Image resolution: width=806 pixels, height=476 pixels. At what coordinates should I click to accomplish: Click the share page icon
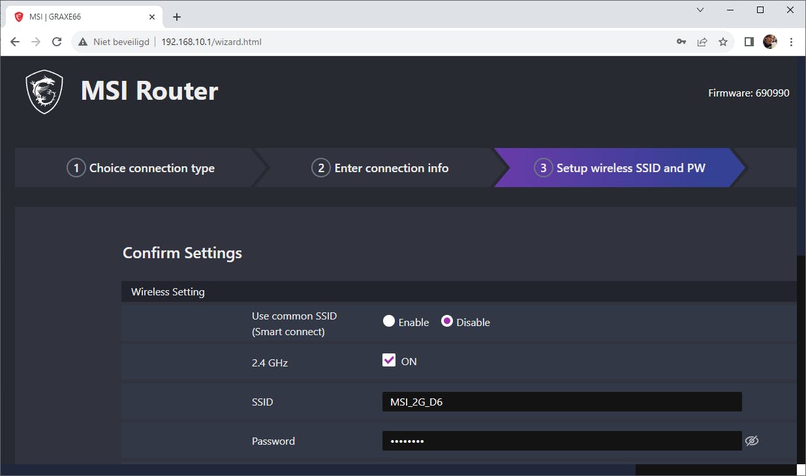[702, 42]
